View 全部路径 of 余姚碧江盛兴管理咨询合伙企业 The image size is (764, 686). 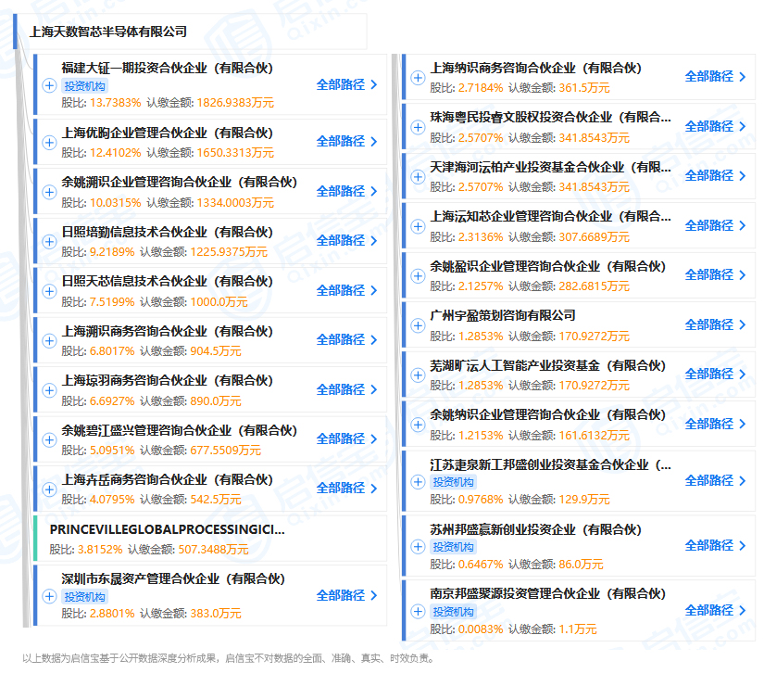(346, 439)
